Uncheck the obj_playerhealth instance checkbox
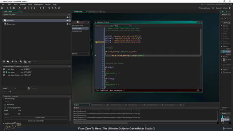Viewport: 233px width, 131px height. click(4, 75)
